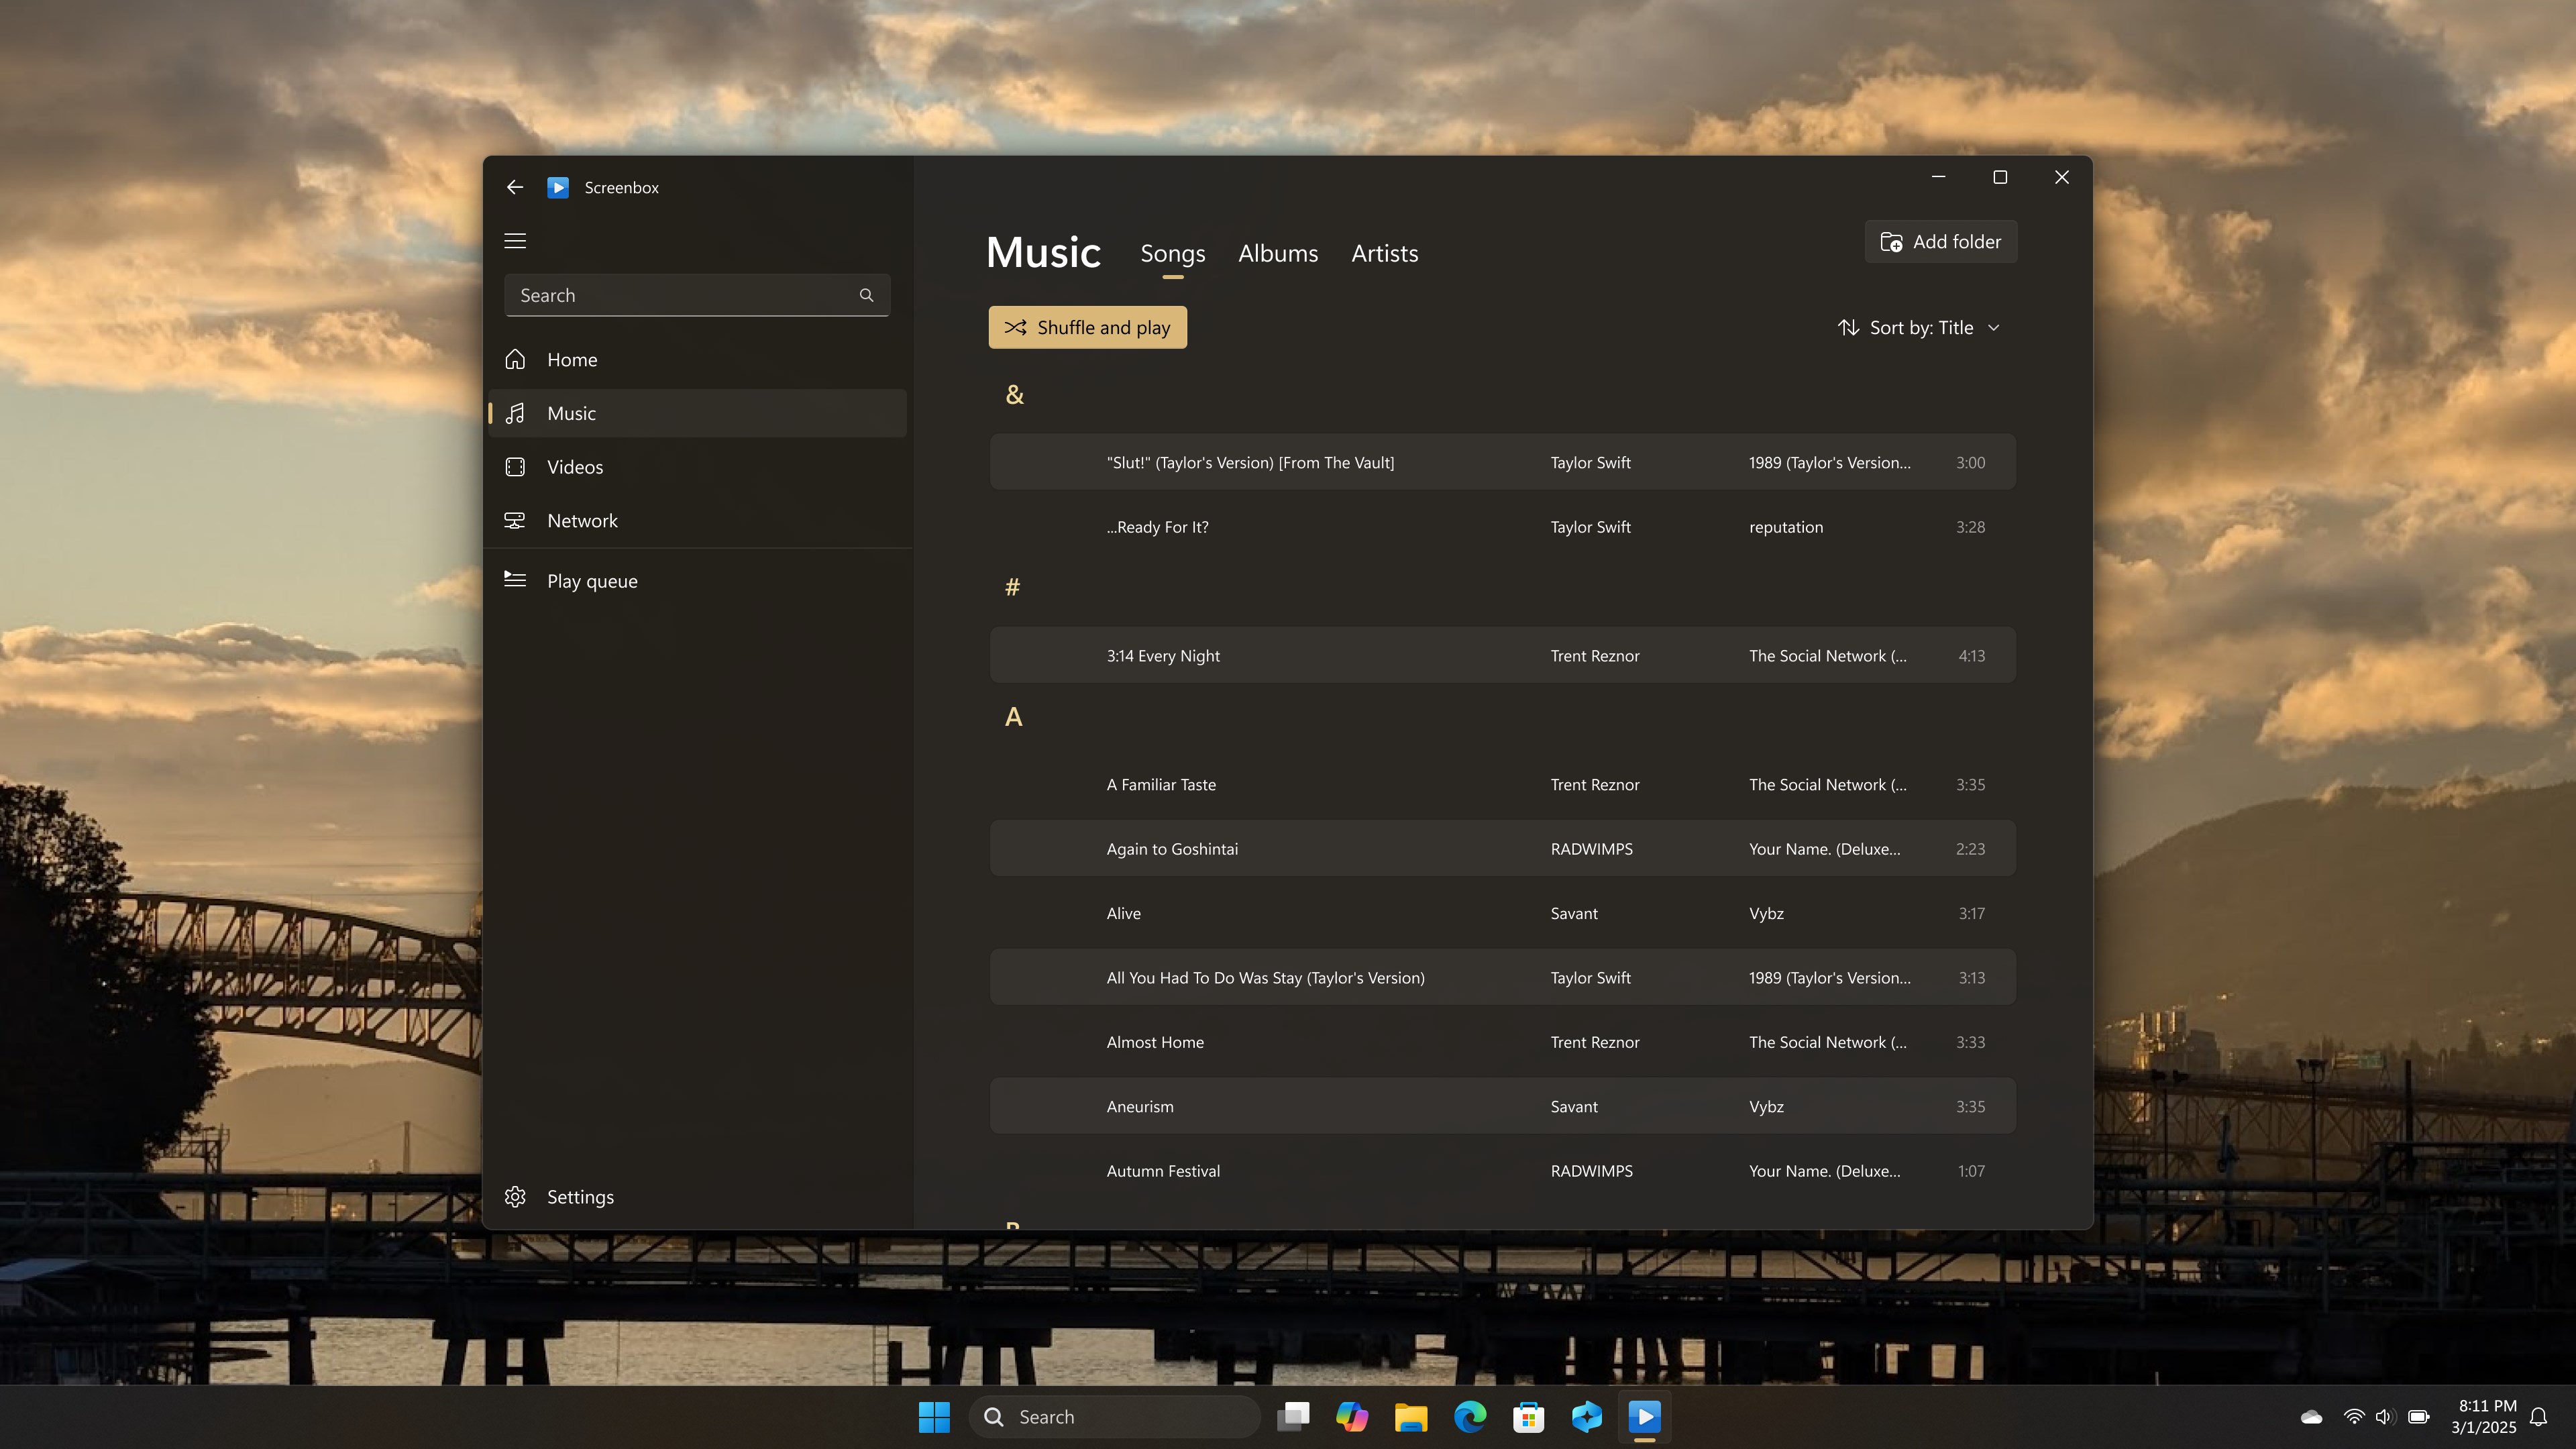Click the Shuffle and play button

coord(1087,327)
